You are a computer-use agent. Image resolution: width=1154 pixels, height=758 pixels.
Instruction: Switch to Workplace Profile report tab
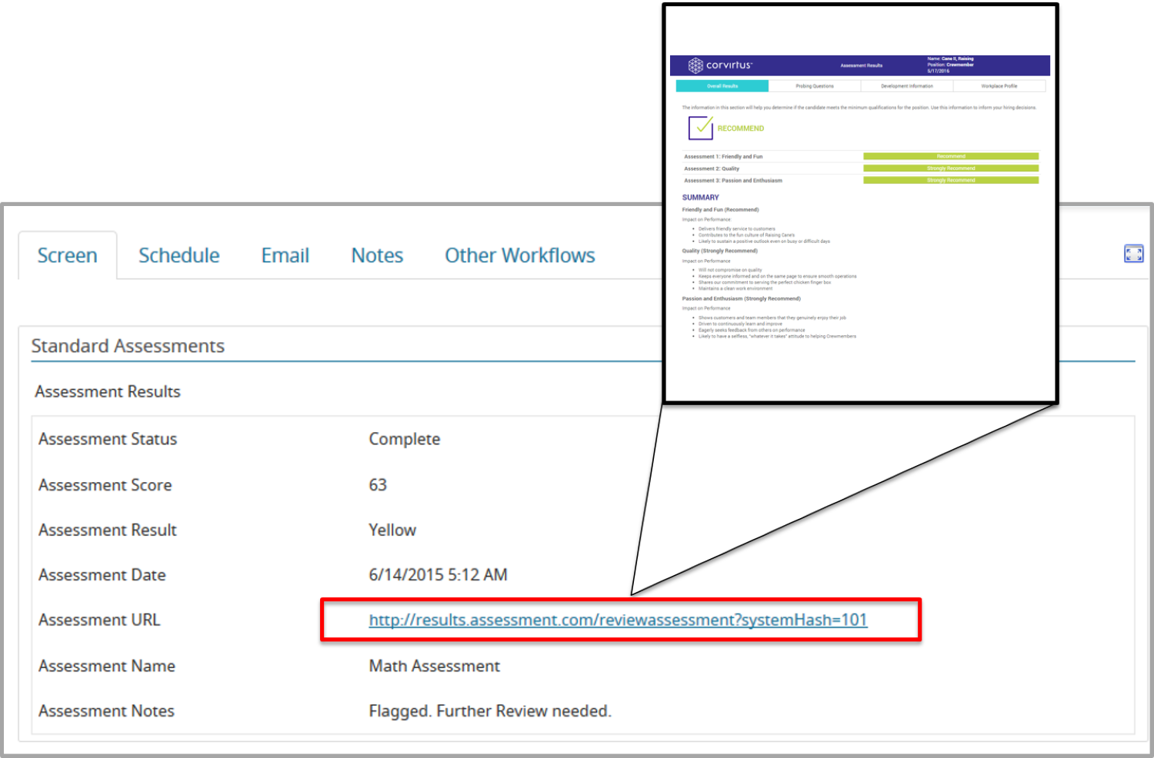click(x=999, y=86)
